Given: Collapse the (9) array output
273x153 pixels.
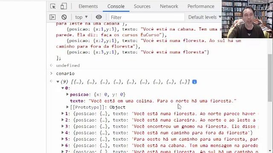Looking at the screenshot, I should click(x=58, y=82).
